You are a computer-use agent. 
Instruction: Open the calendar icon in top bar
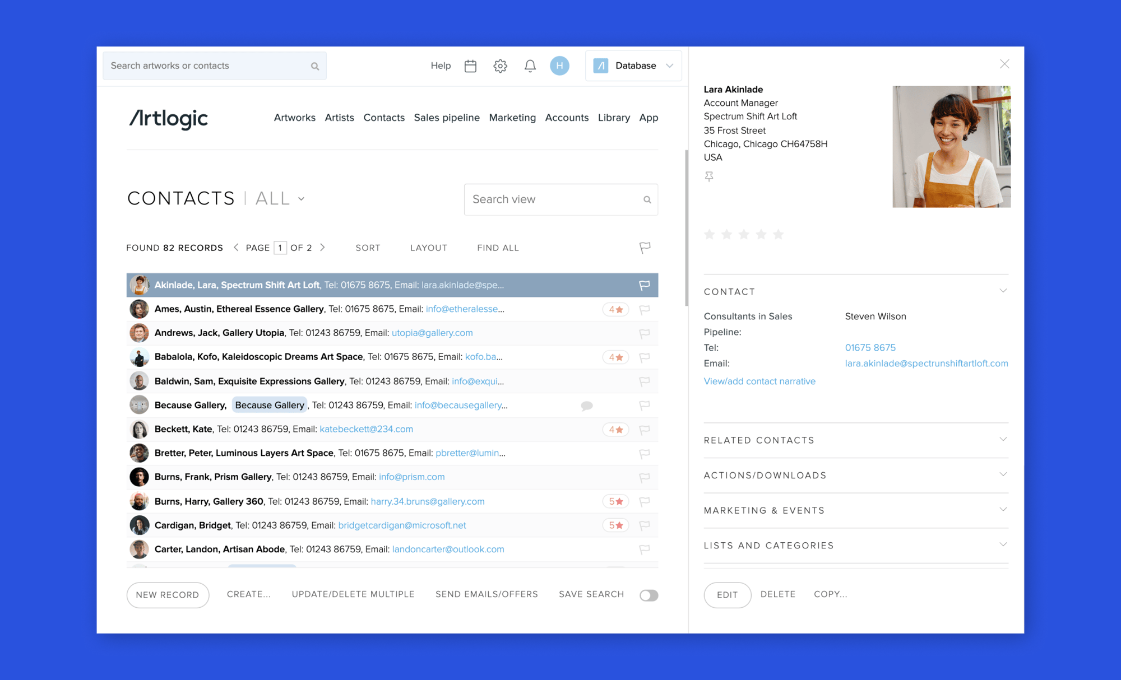tap(470, 66)
